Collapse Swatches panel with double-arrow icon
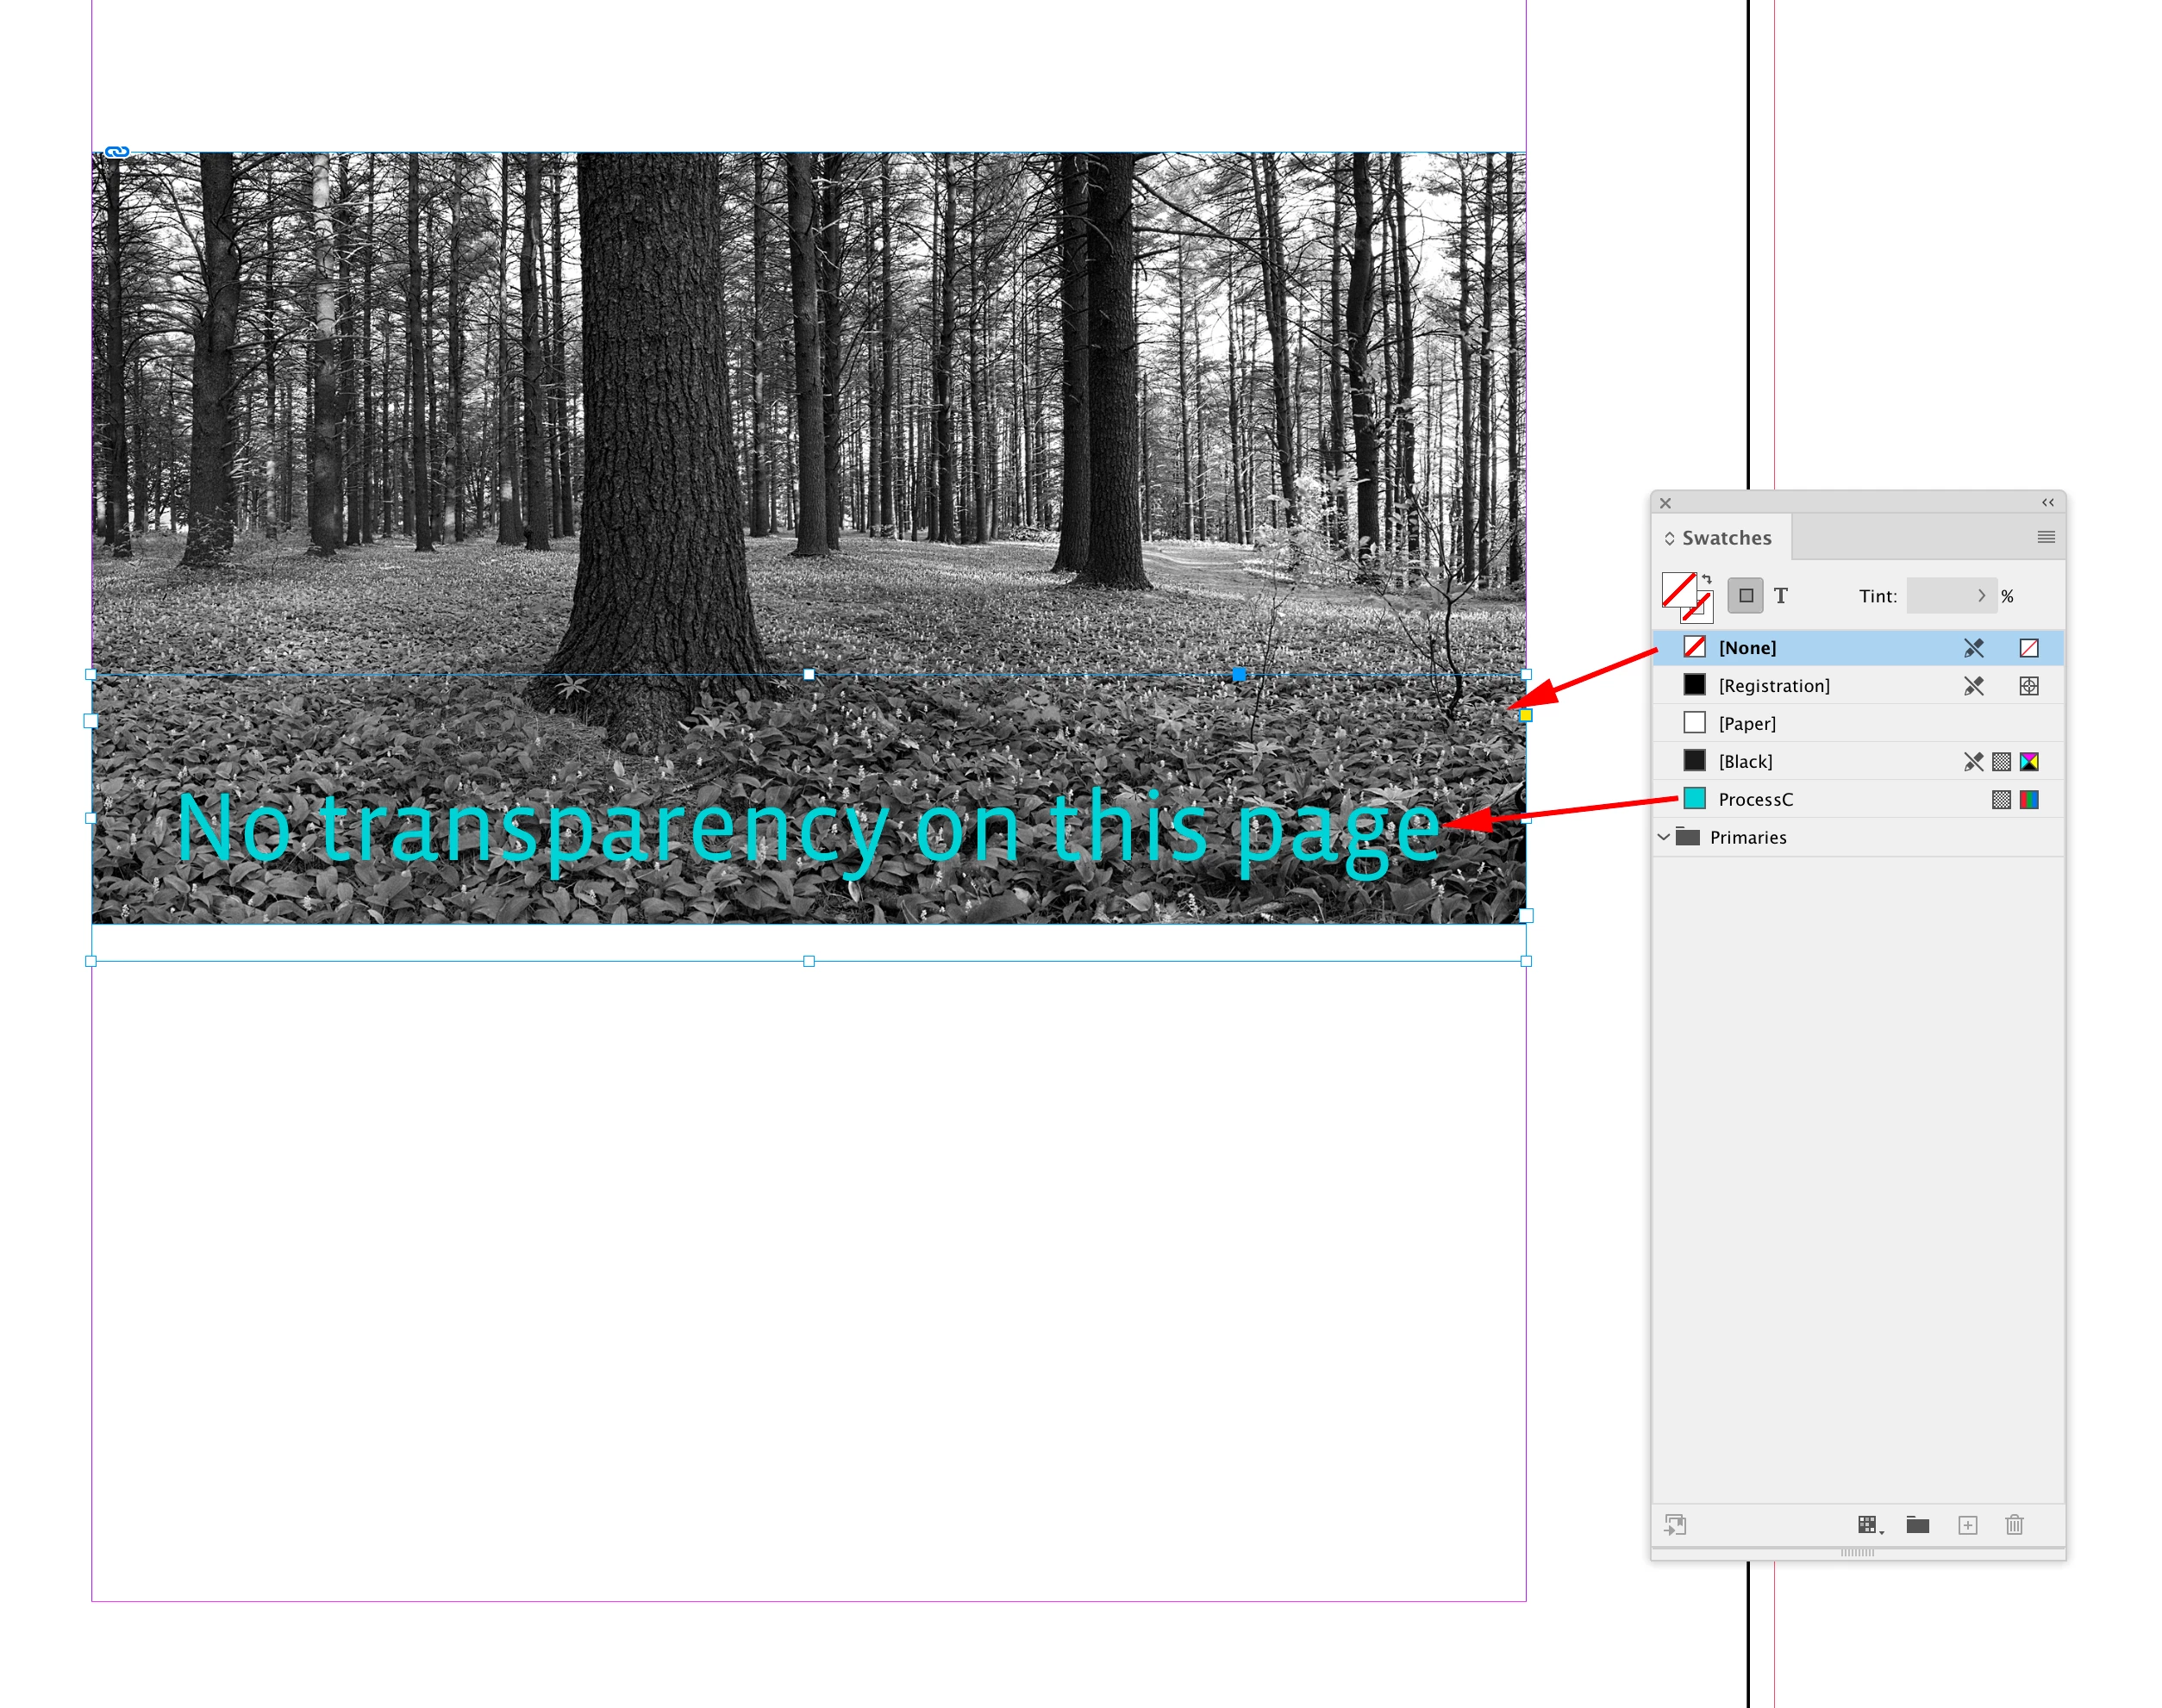The image size is (2162, 1708). 2047,502
